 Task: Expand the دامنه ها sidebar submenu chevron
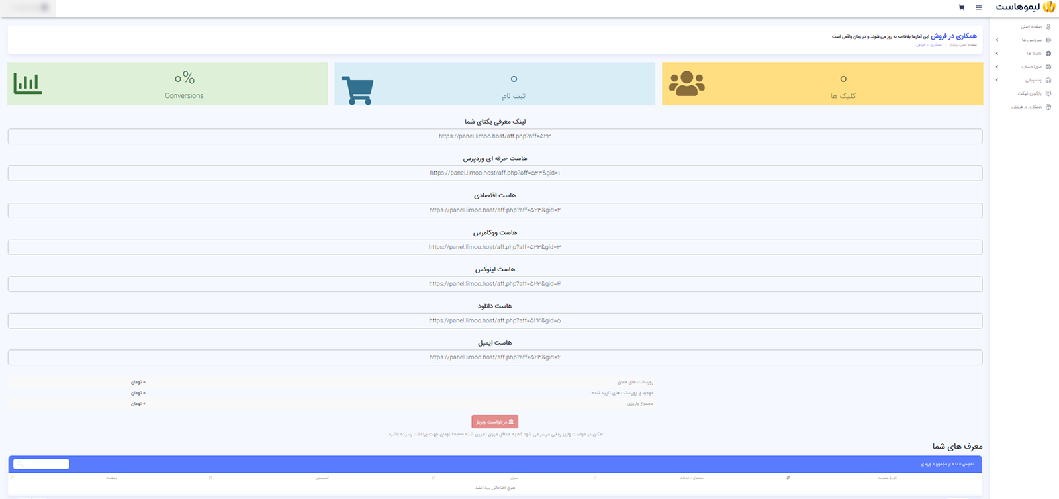[x=997, y=53]
